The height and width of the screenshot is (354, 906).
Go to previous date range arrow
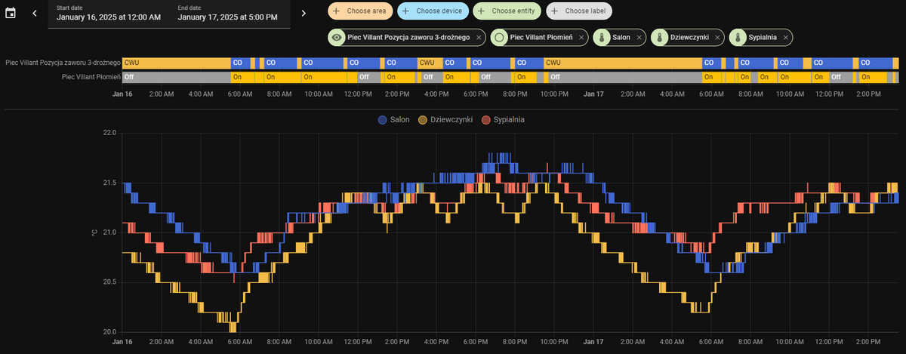tap(34, 13)
